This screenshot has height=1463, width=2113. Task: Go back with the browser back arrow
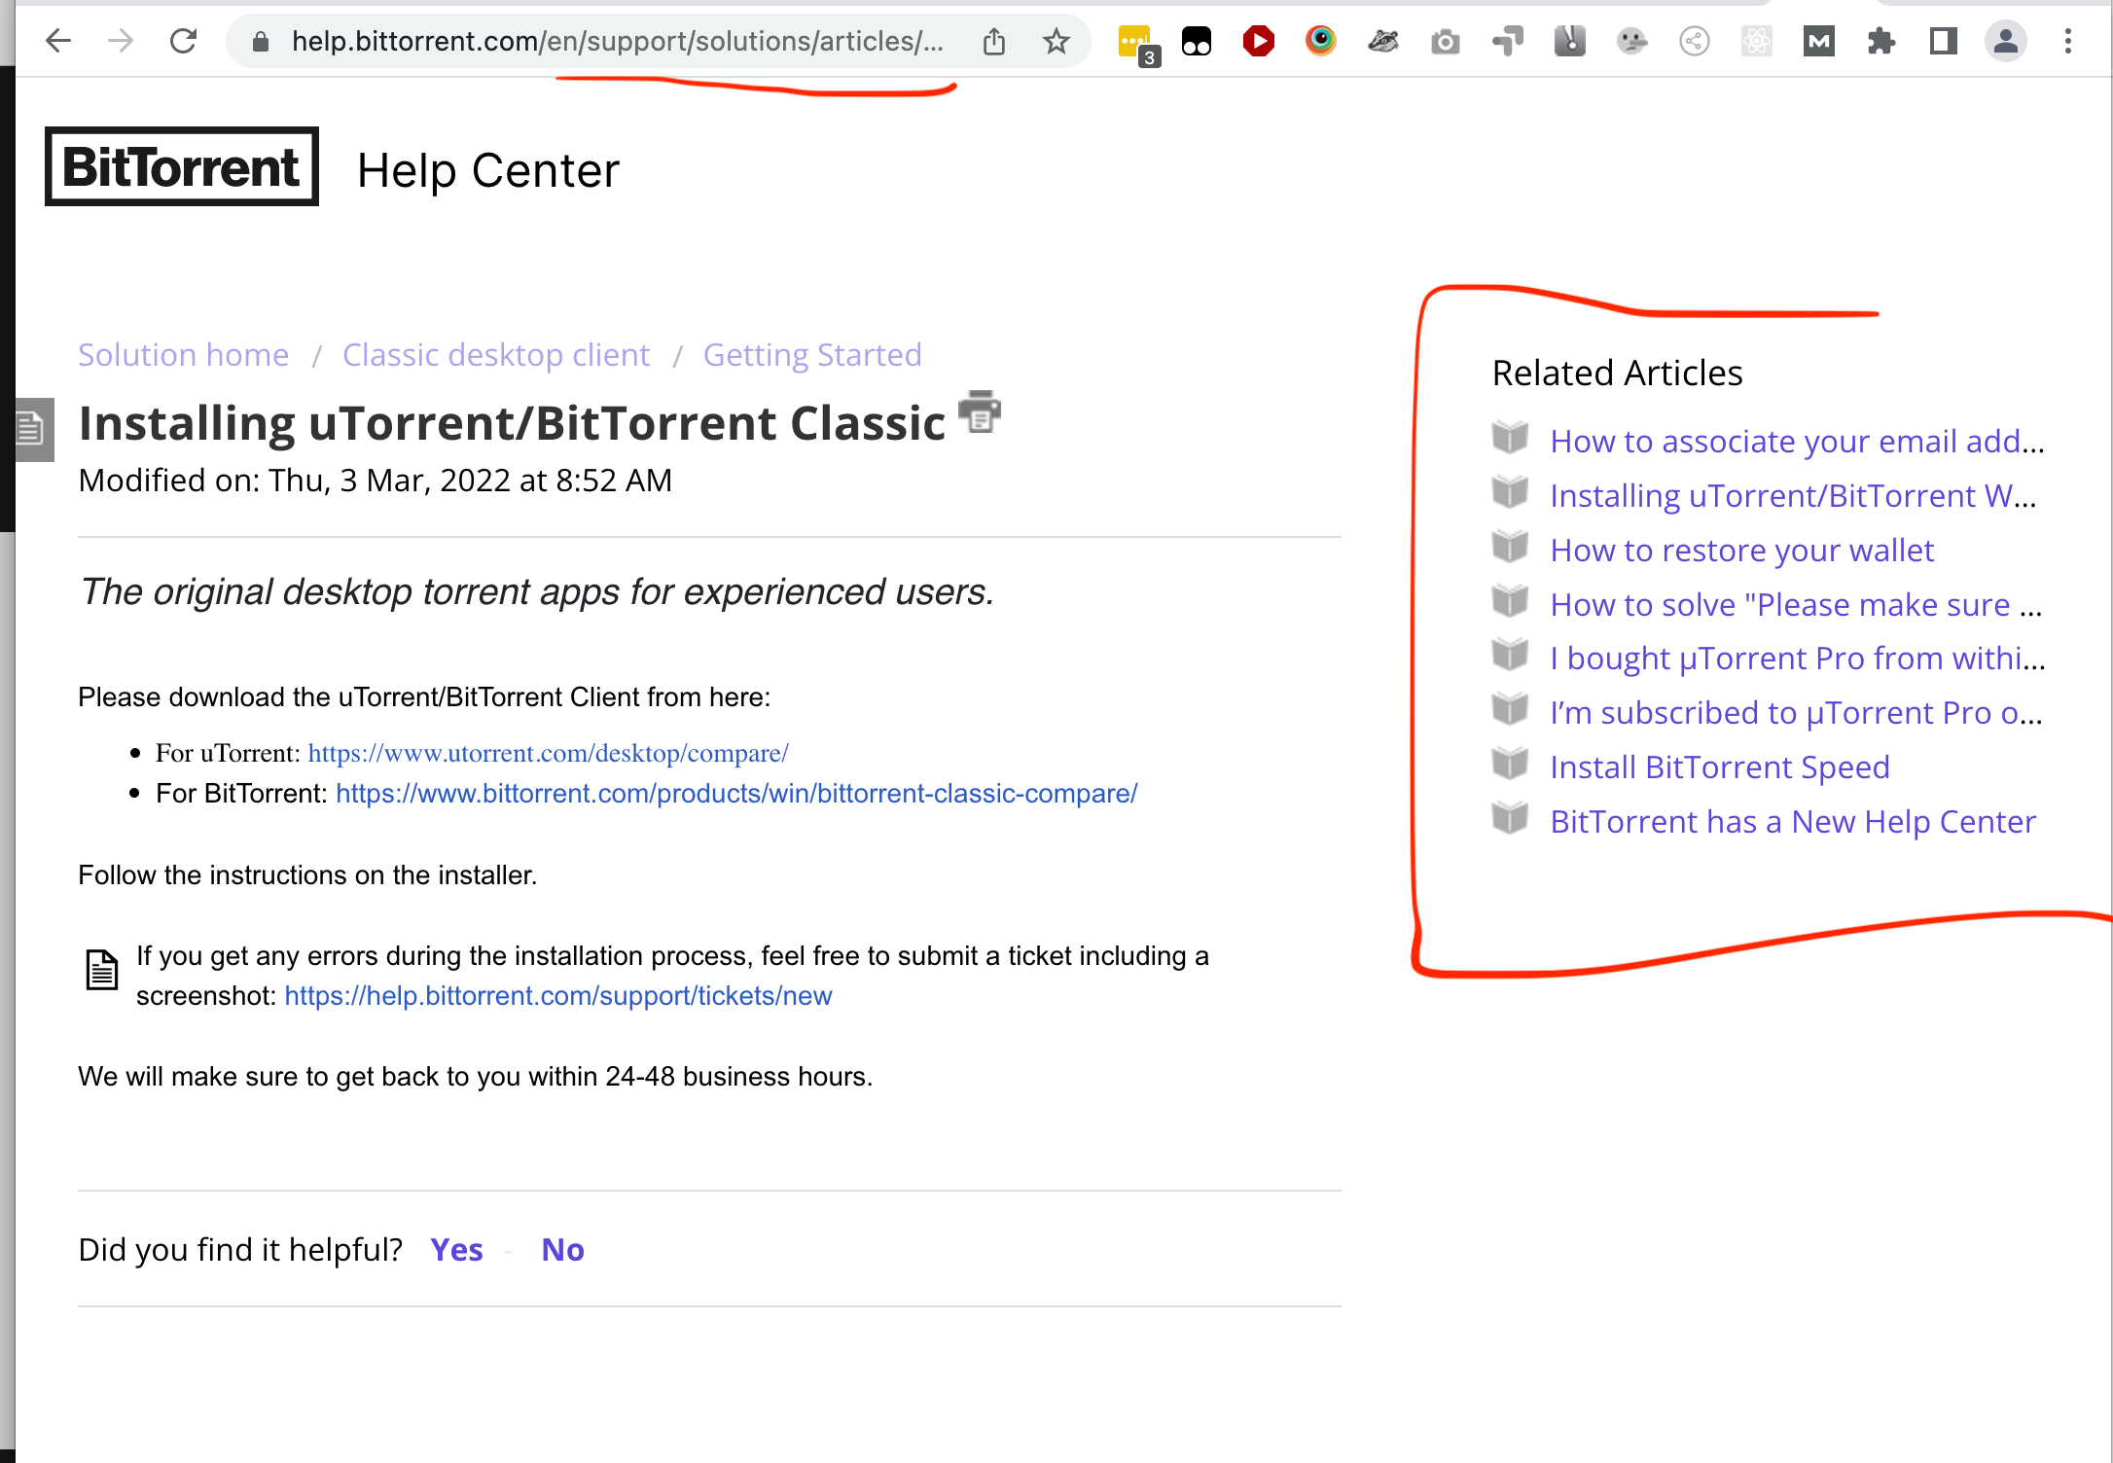(x=58, y=41)
